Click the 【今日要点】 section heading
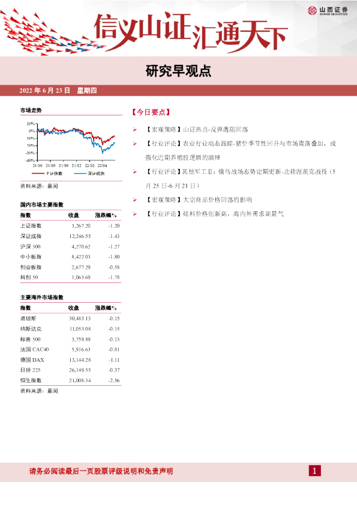 point(151,112)
